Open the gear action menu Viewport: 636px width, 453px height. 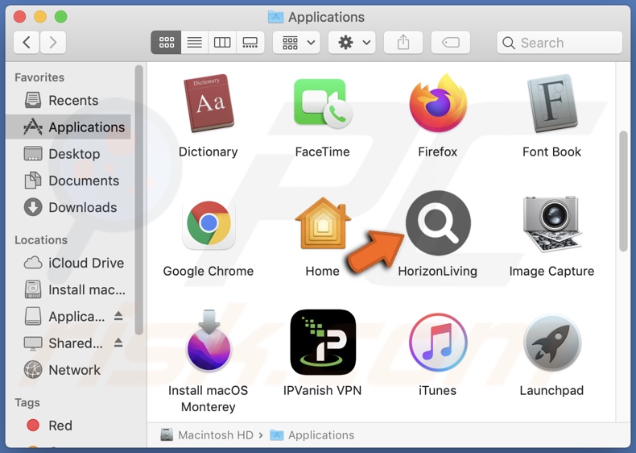352,42
